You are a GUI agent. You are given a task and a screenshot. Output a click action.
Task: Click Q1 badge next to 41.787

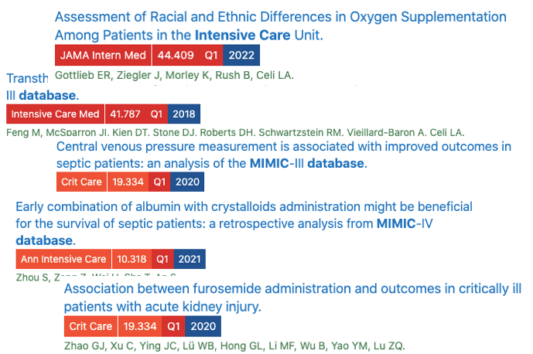(157, 114)
